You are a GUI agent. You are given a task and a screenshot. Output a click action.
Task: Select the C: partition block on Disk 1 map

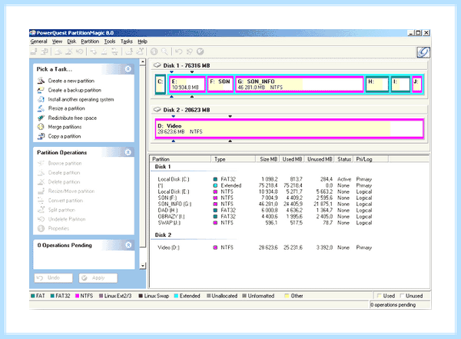tap(161, 85)
